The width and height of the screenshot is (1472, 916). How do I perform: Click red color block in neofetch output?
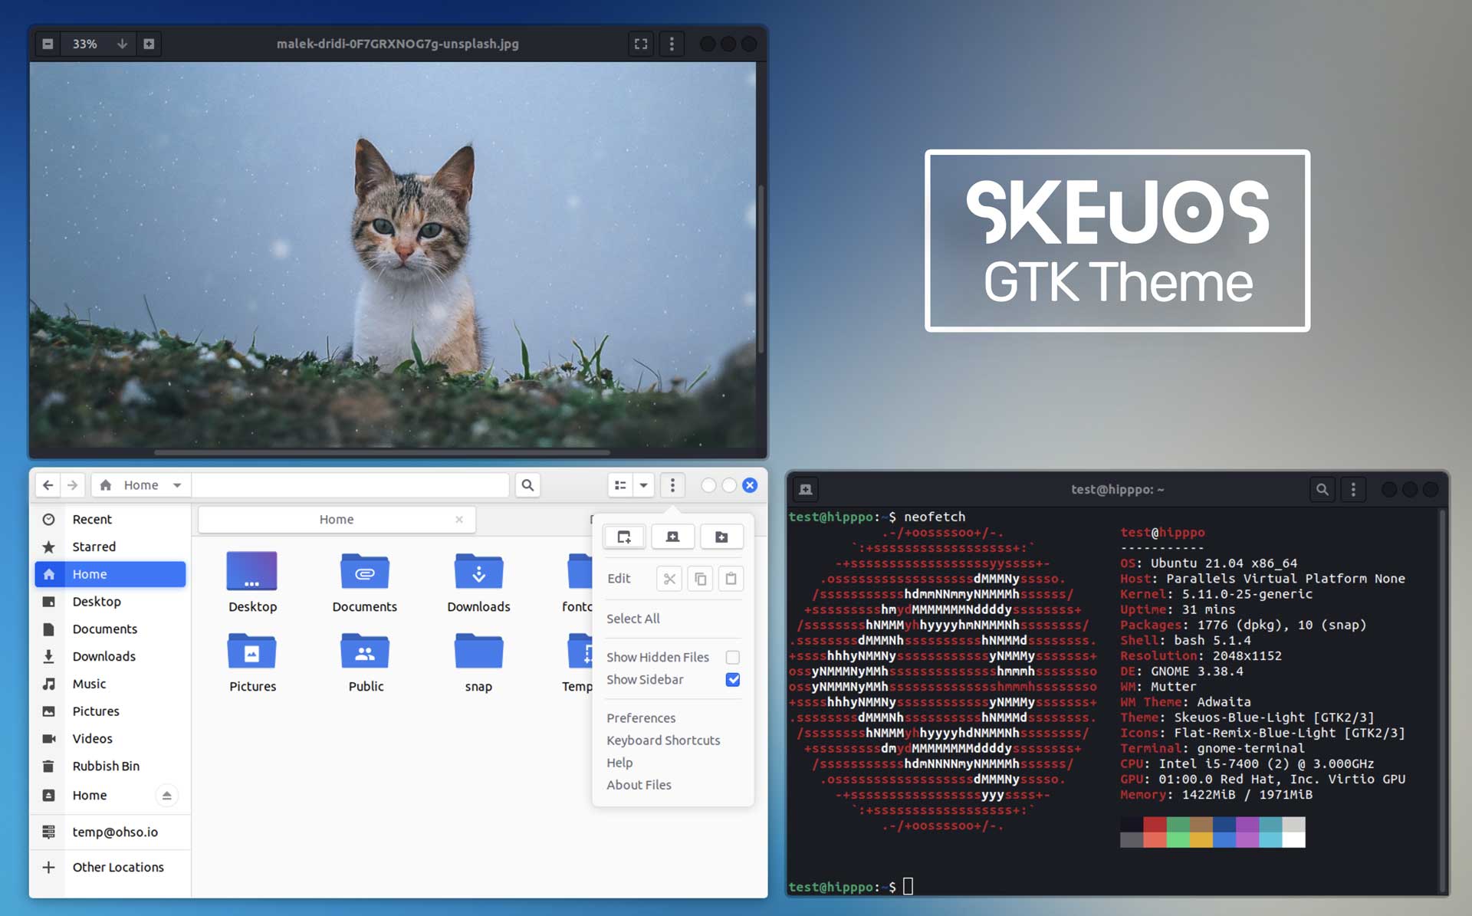pos(1155,825)
